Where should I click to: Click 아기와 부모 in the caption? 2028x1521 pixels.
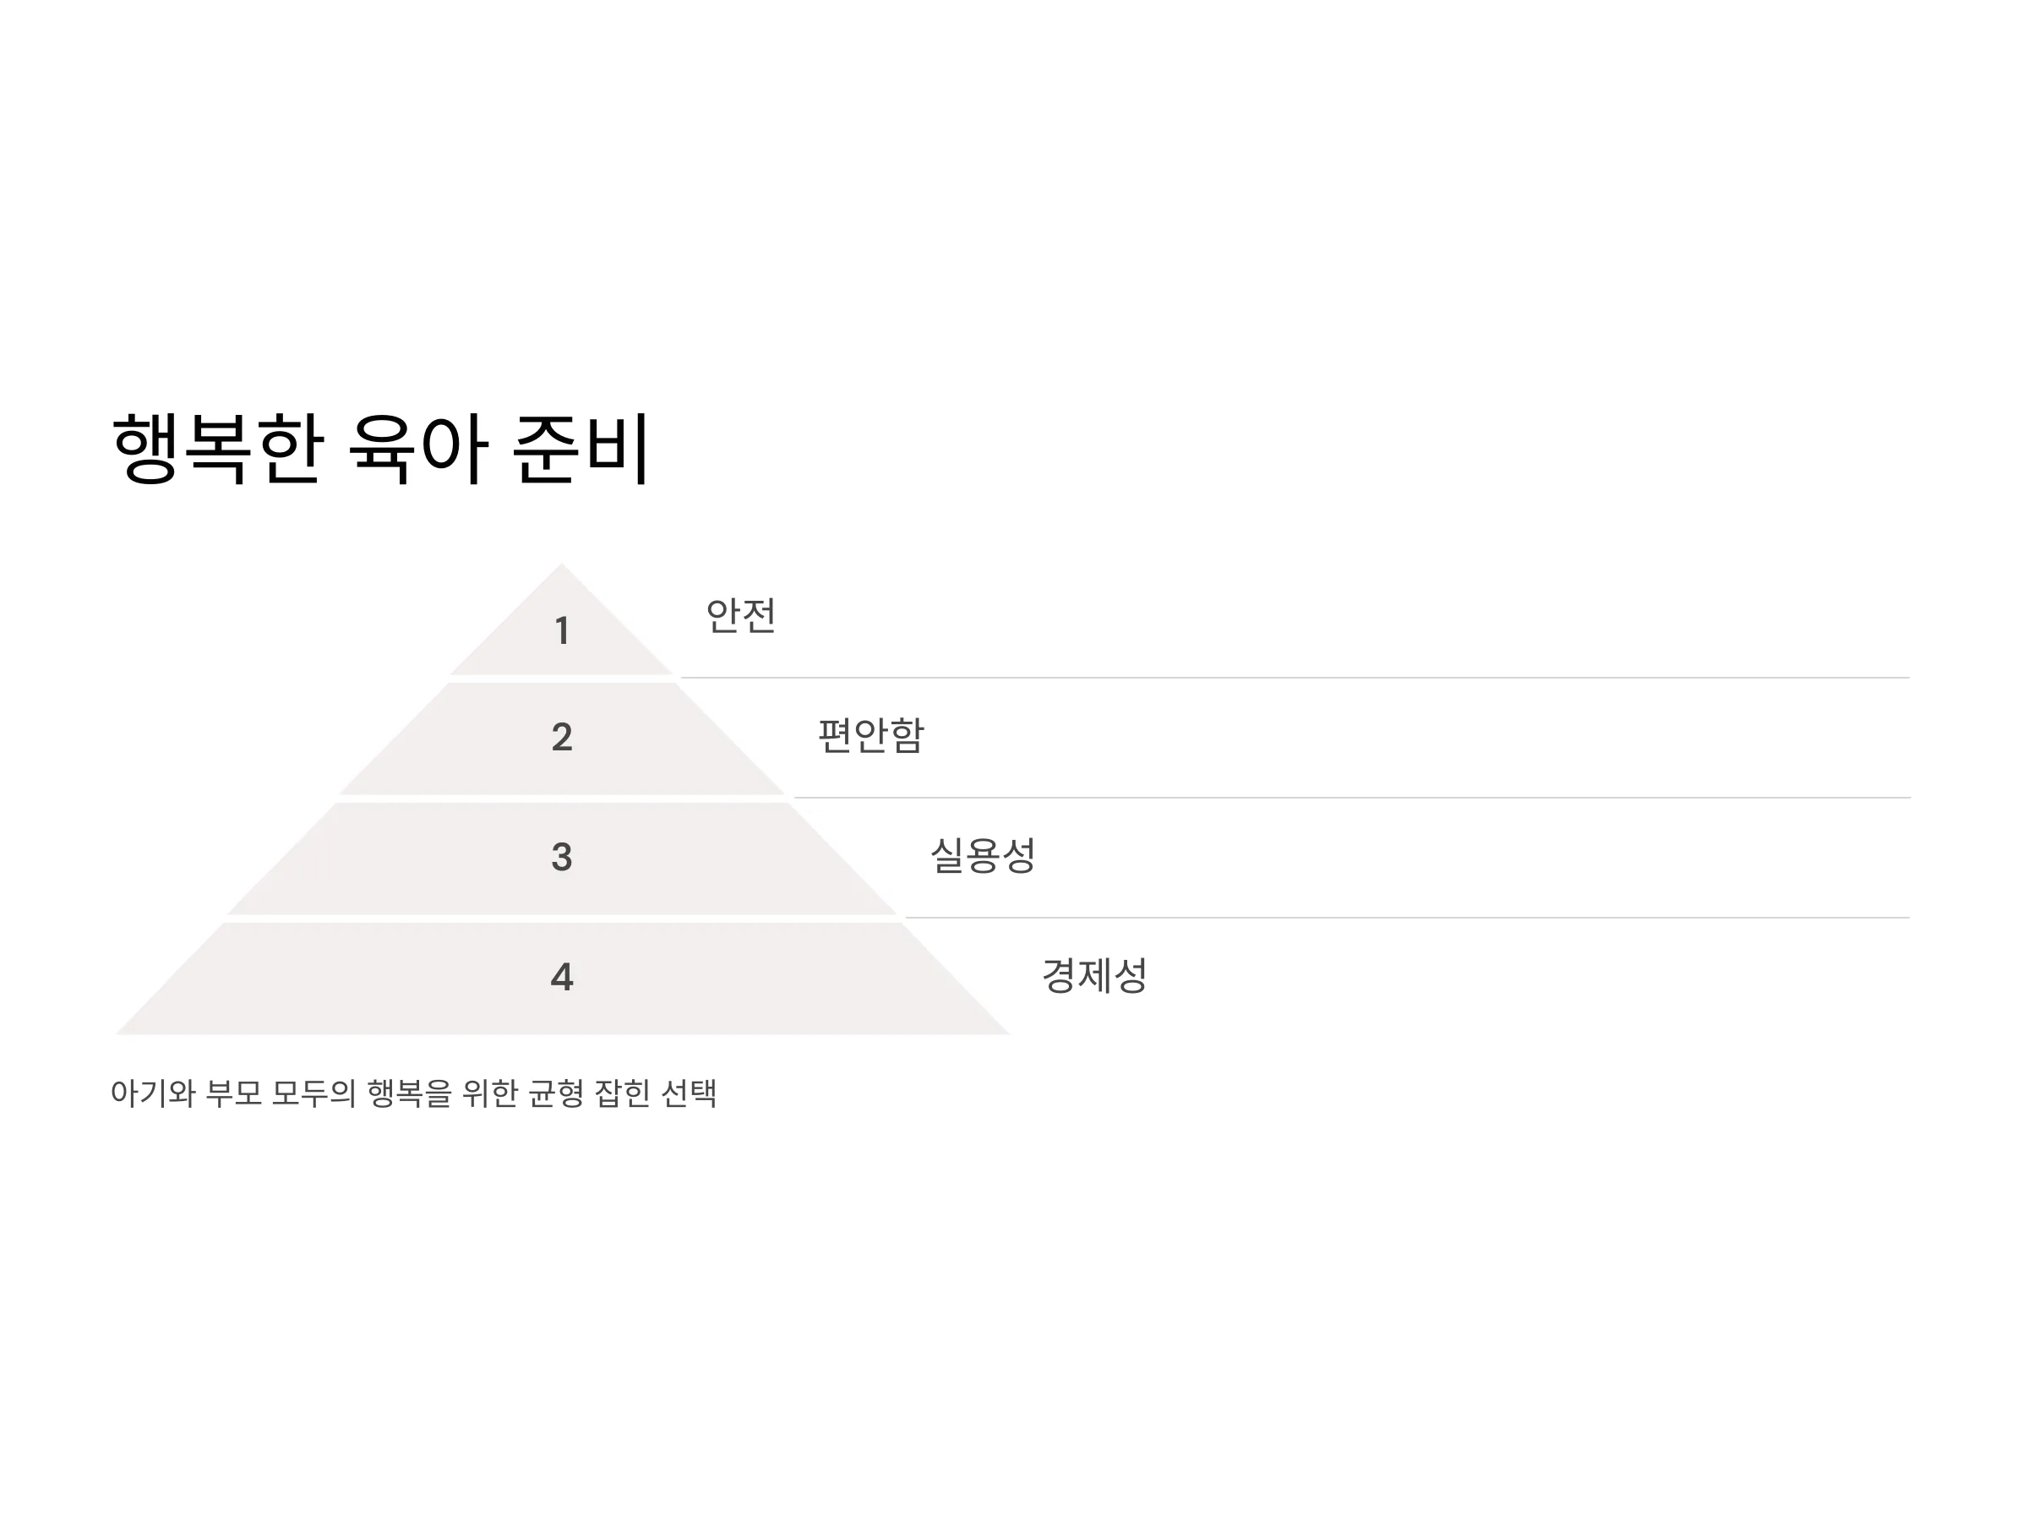(186, 1093)
